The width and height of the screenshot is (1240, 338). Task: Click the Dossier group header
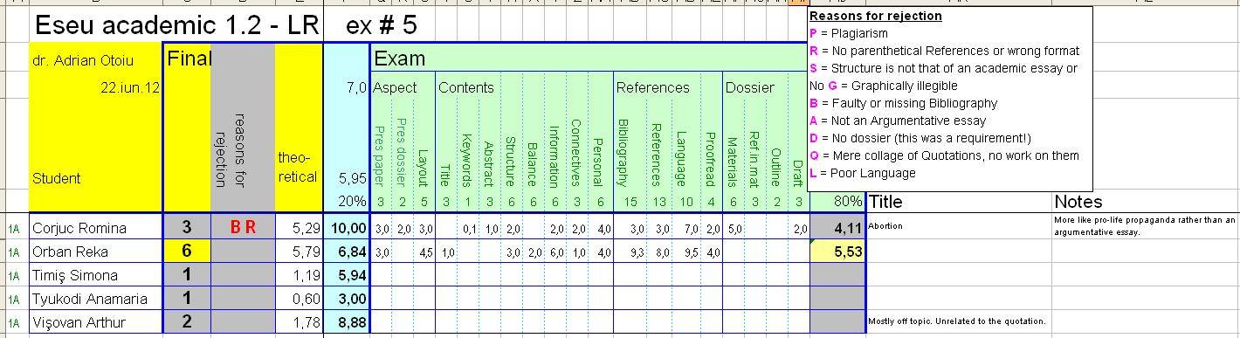click(x=749, y=87)
